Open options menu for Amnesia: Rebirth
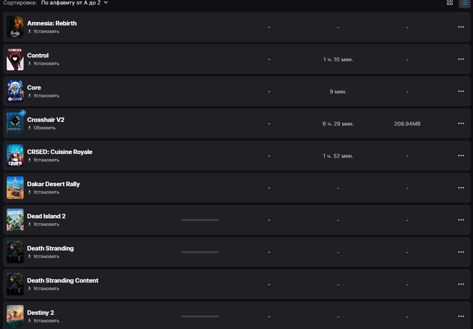This screenshot has width=473, height=329. [x=461, y=27]
